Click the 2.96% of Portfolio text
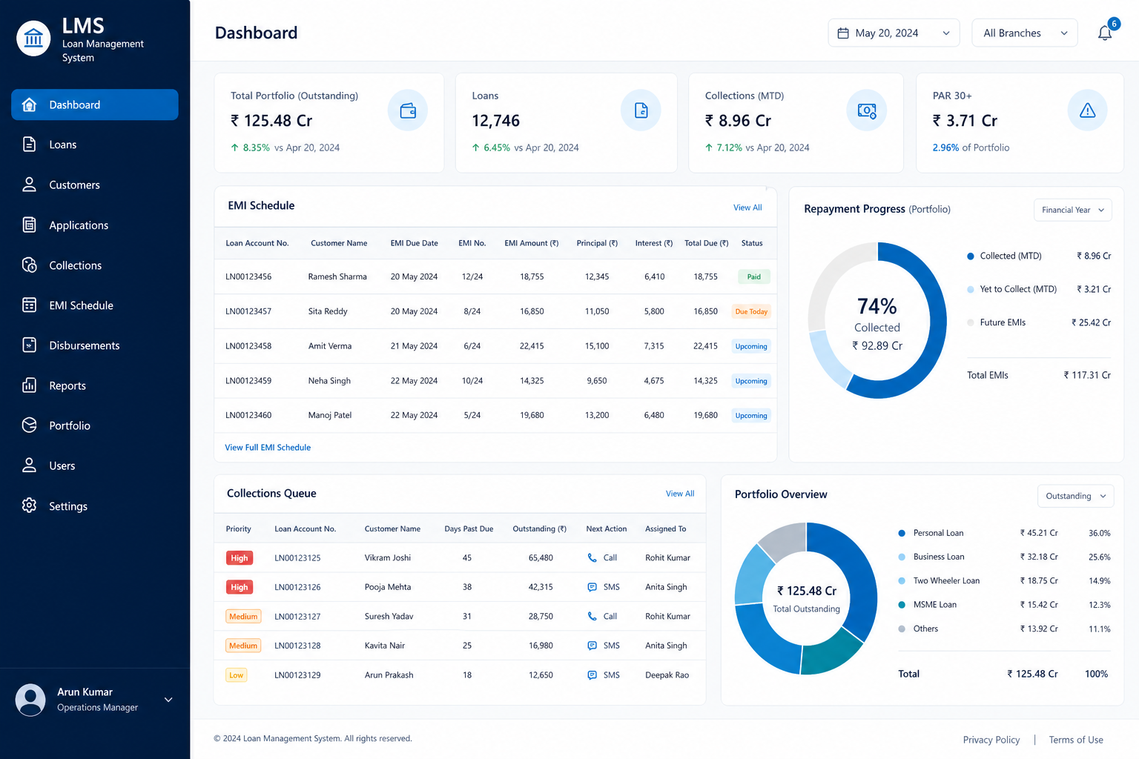 tap(971, 148)
